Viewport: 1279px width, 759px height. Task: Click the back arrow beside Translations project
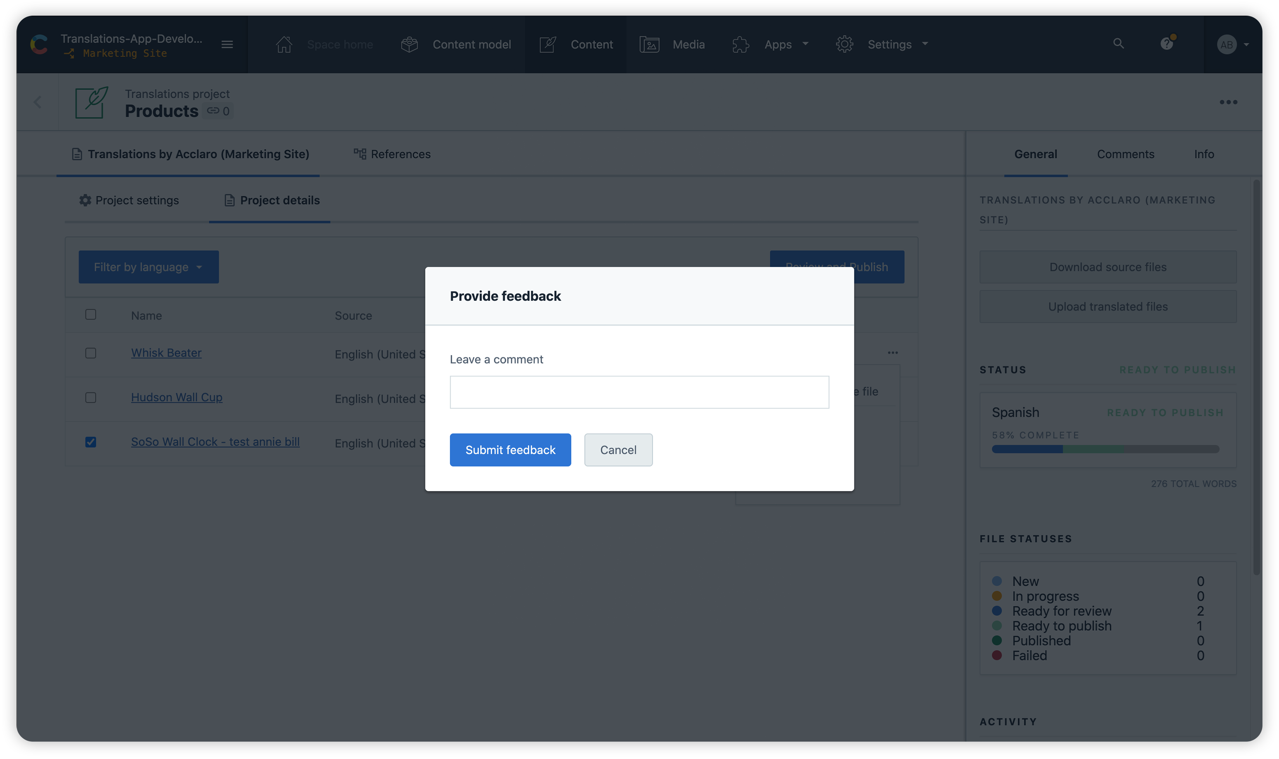pyautogui.click(x=37, y=102)
